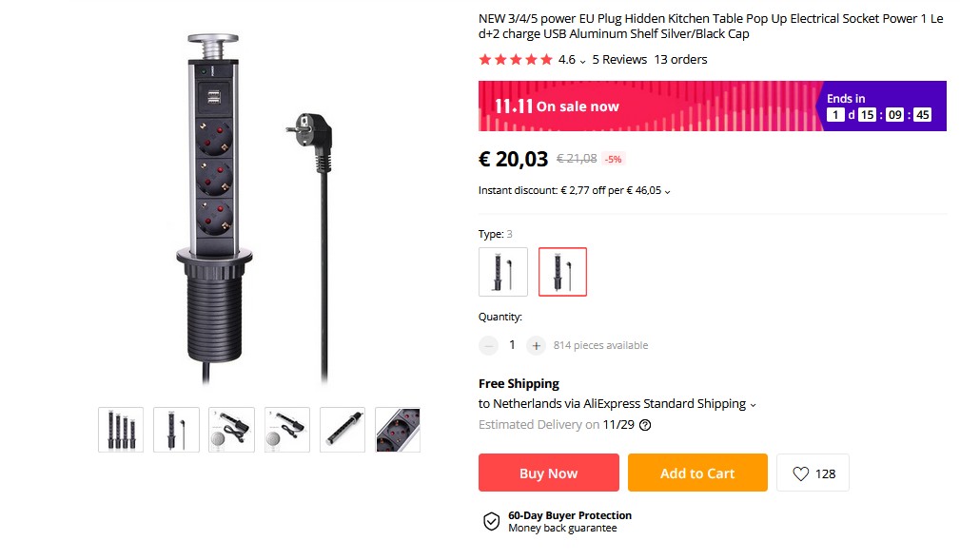View the second product thumbnail image
Image resolution: width=960 pixels, height=560 pixels.
click(x=176, y=430)
